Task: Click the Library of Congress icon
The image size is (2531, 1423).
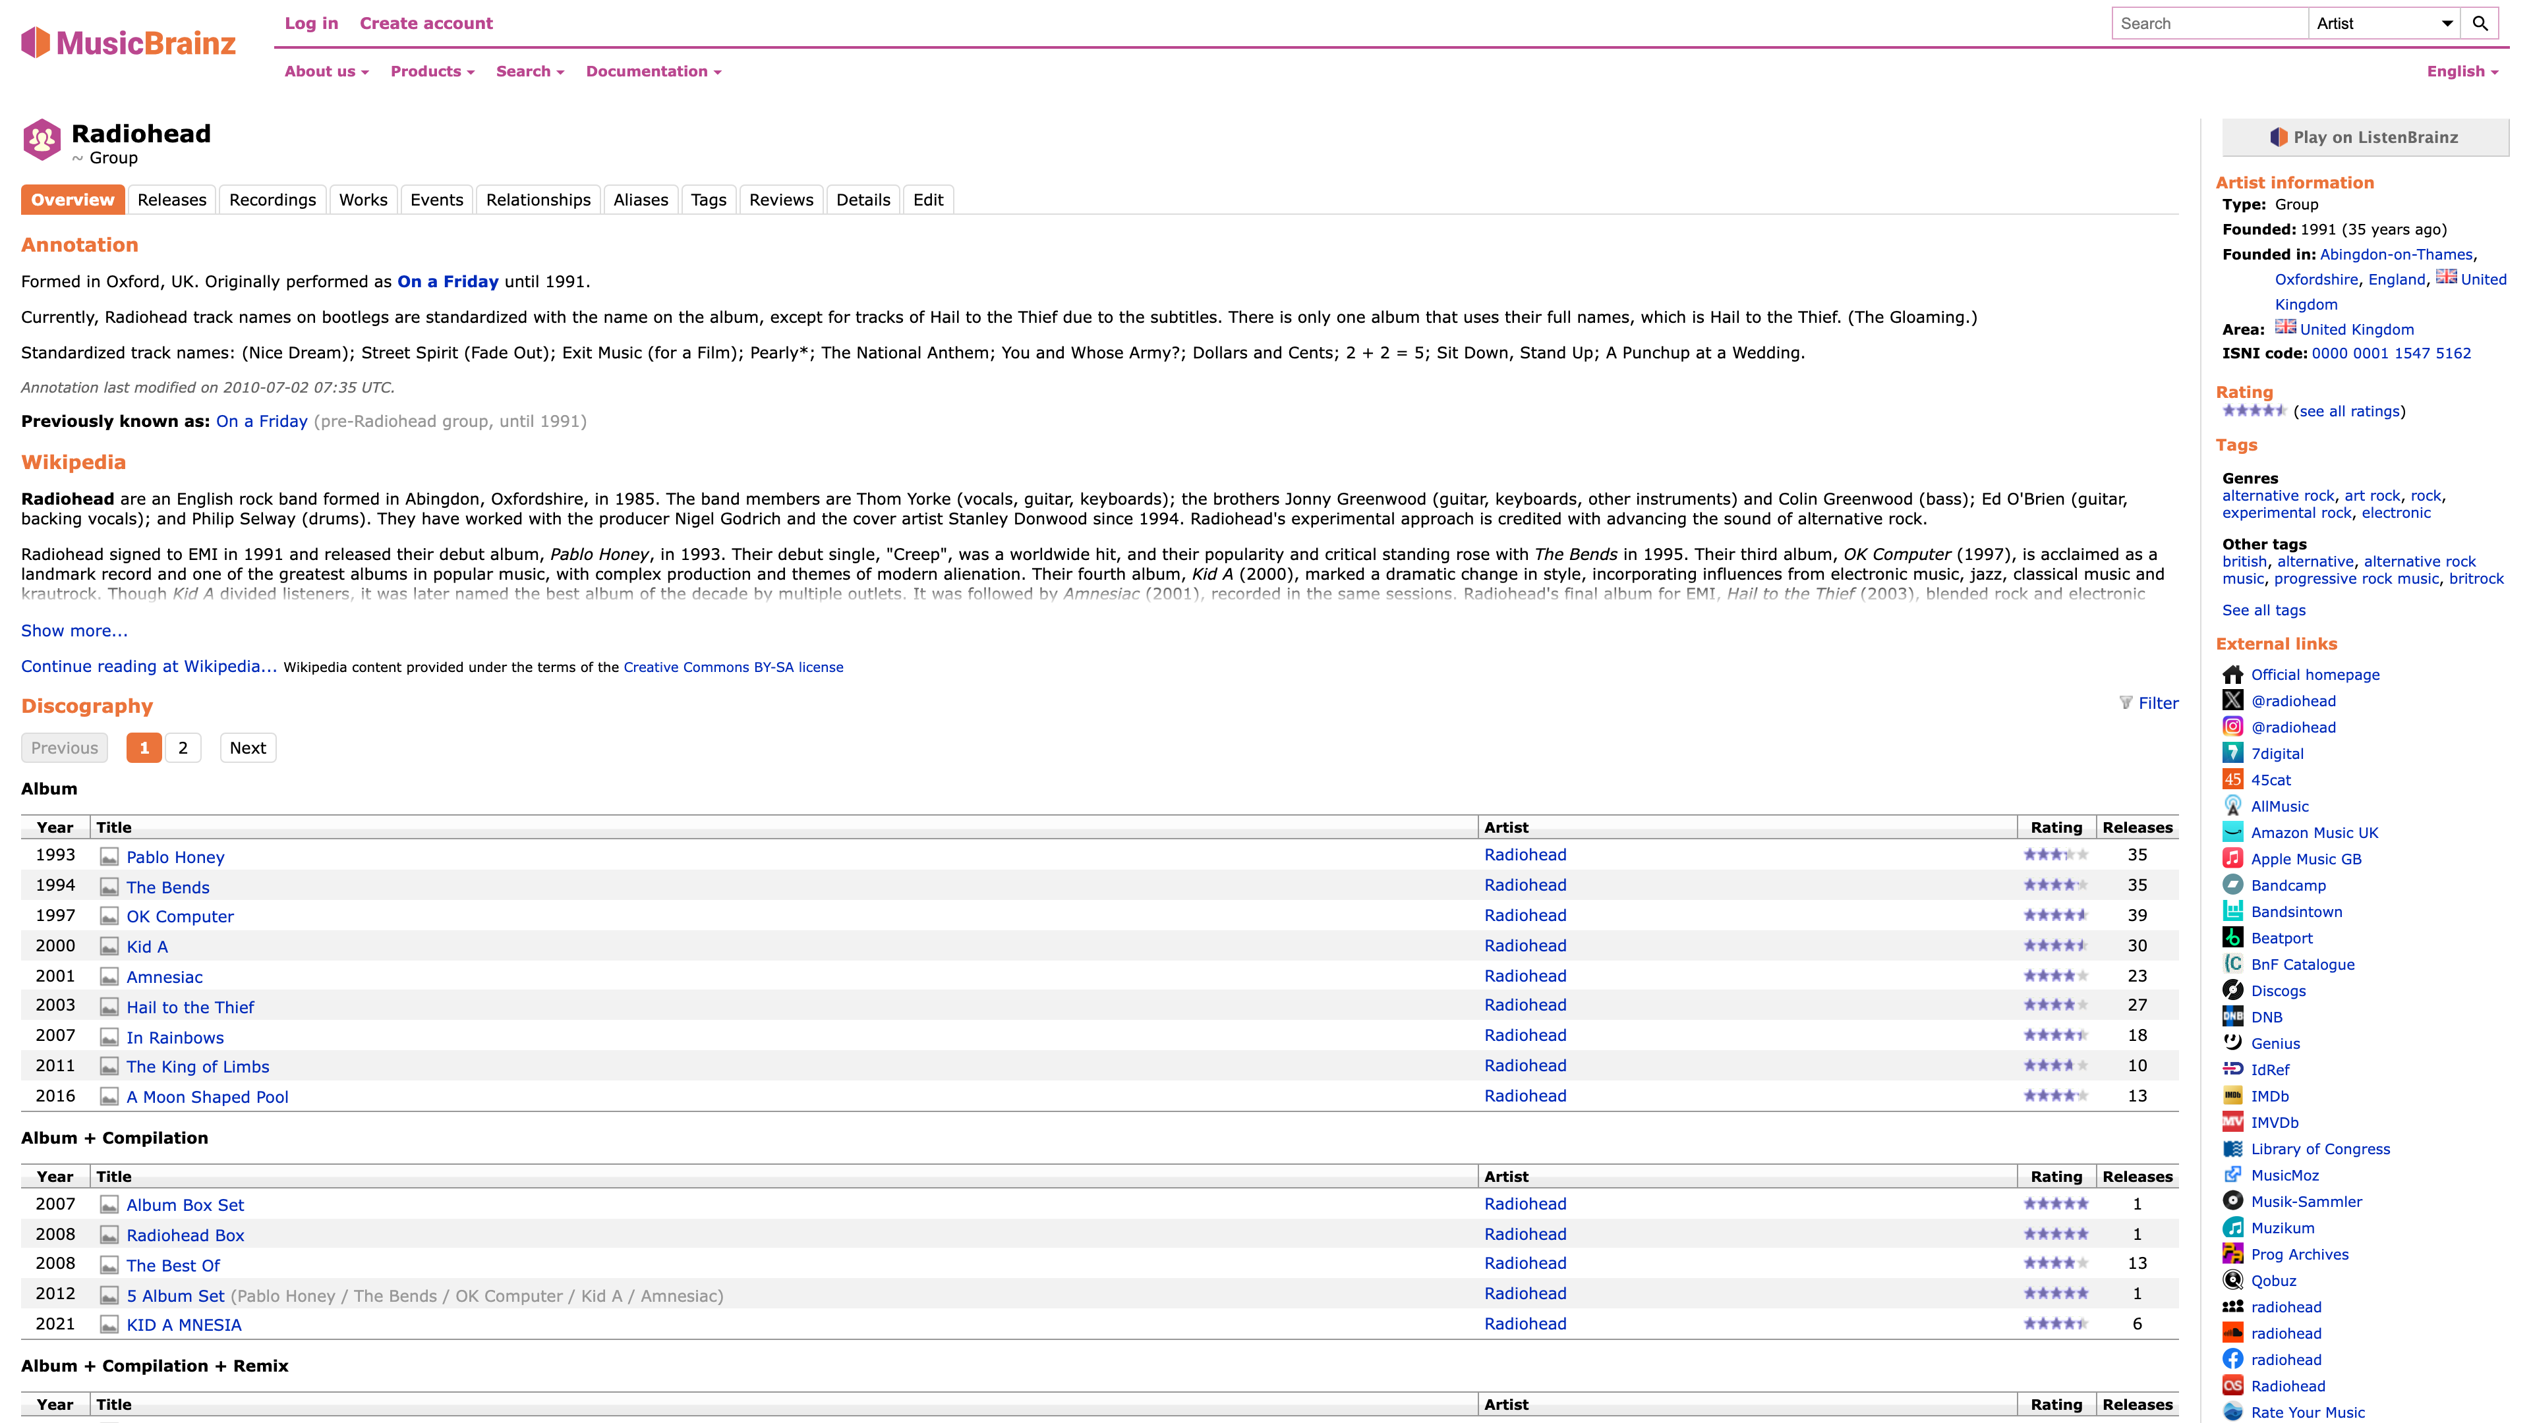Action: pos(2232,1149)
